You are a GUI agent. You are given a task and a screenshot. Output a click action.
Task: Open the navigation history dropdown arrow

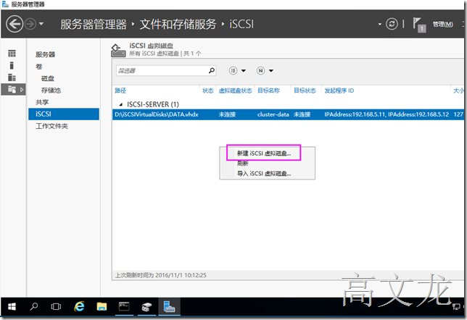click(41, 24)
